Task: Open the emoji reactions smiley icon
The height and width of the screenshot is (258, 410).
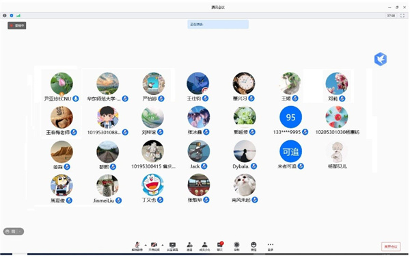Action: click(254, 246)
